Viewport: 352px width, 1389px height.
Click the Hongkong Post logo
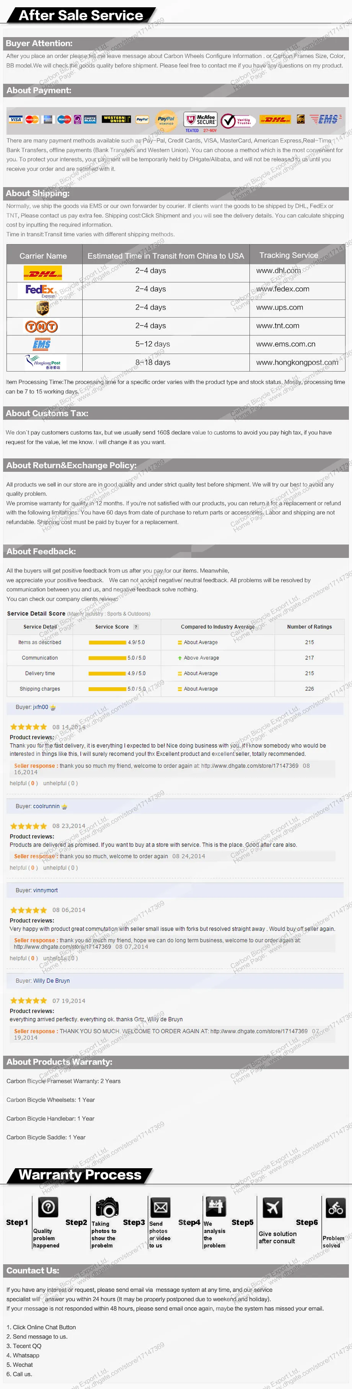pyautogui.click(x=43, y=362)
